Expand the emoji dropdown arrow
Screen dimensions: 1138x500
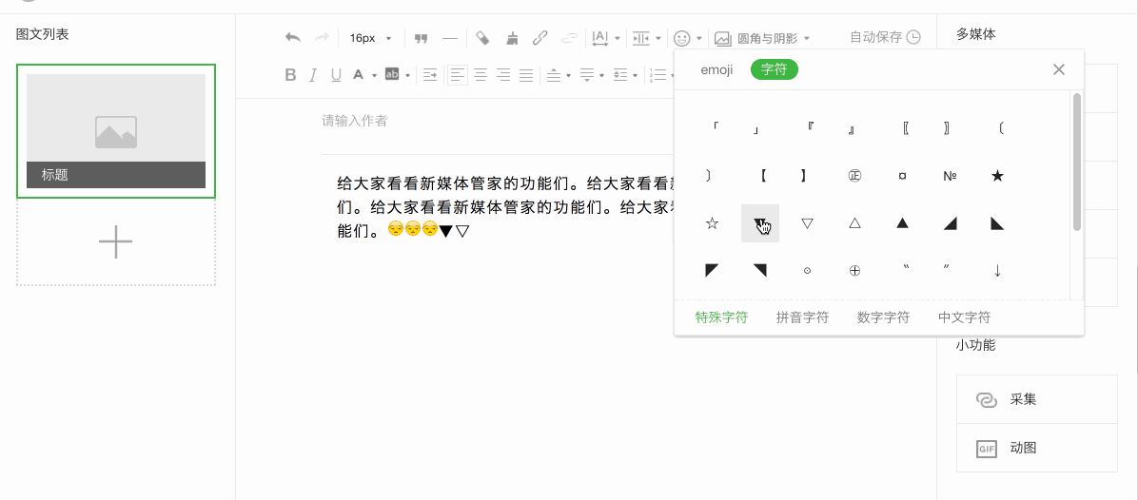pyautogui.click(x=699, y=38)
